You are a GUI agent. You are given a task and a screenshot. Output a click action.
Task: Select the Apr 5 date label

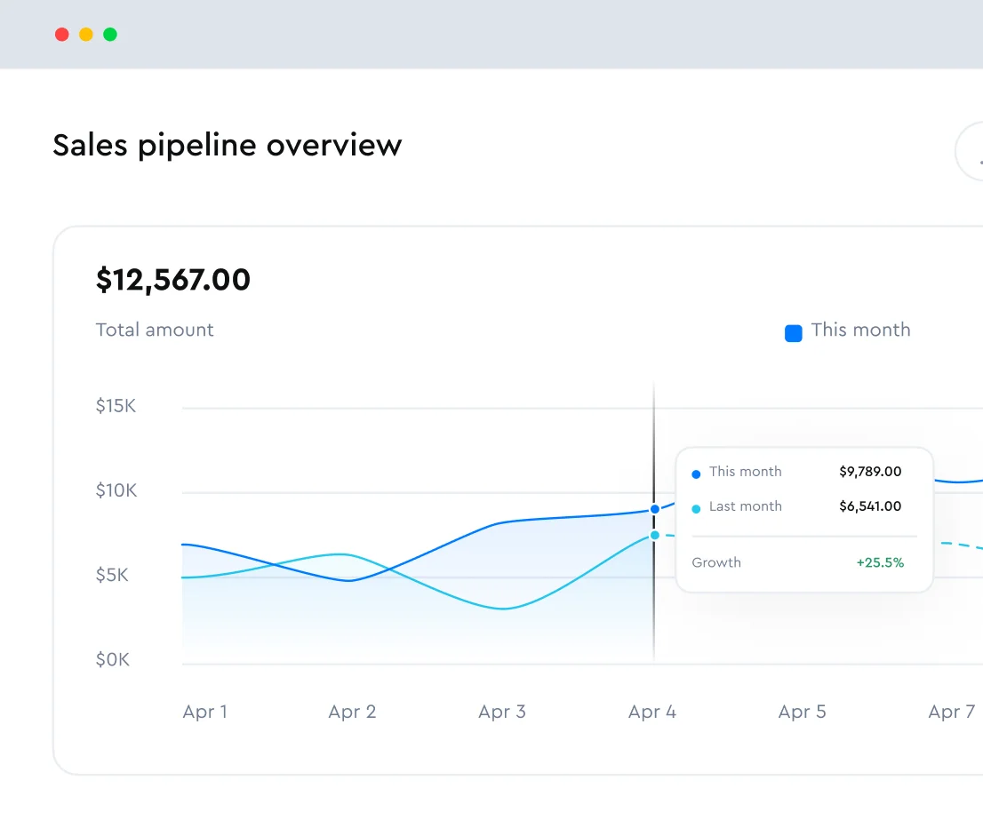click(802, 712)
